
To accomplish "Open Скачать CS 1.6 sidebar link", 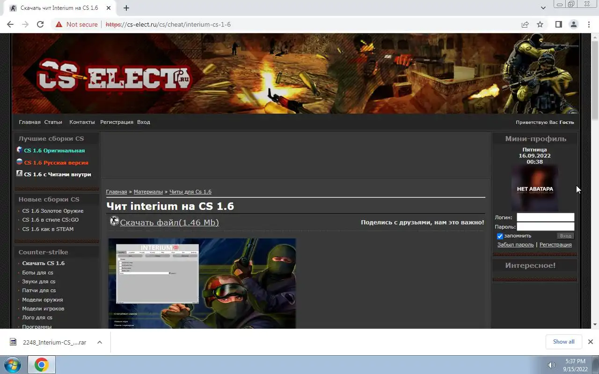I will point(44,263).
